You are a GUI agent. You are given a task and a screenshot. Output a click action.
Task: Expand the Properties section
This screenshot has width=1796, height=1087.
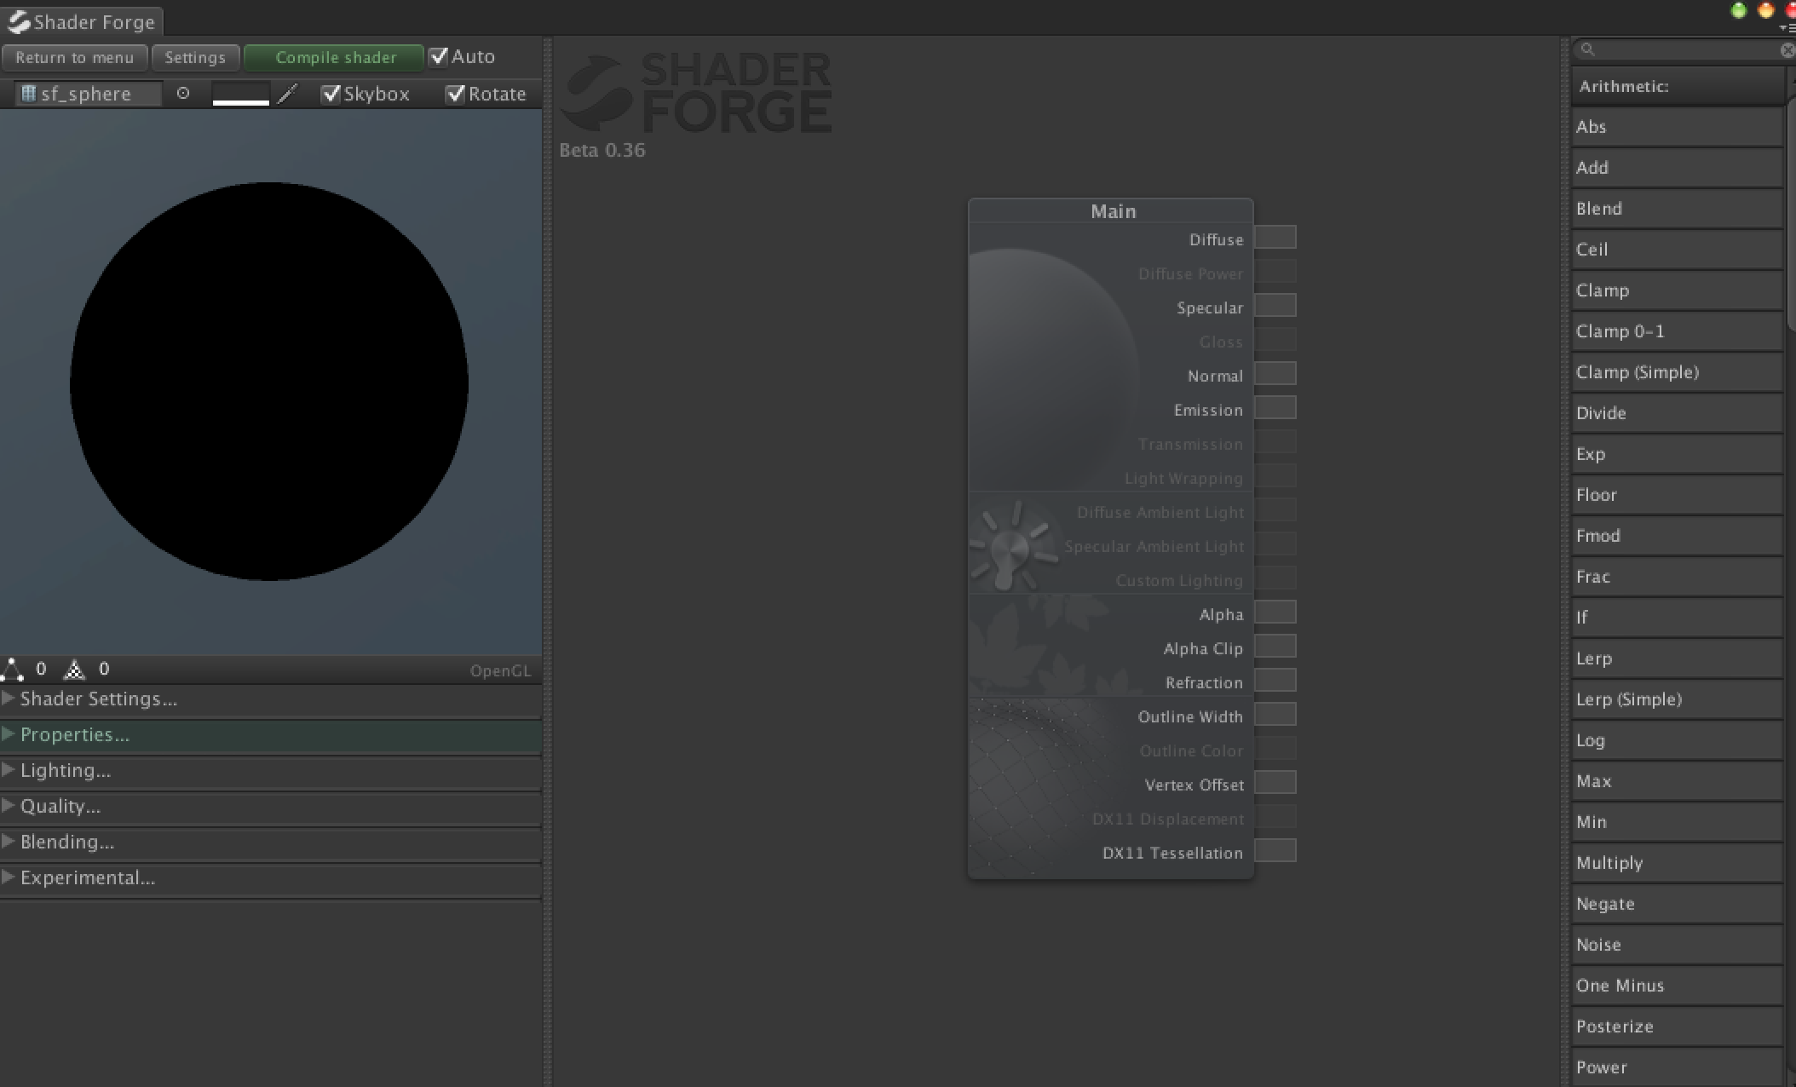click(270, 735)
